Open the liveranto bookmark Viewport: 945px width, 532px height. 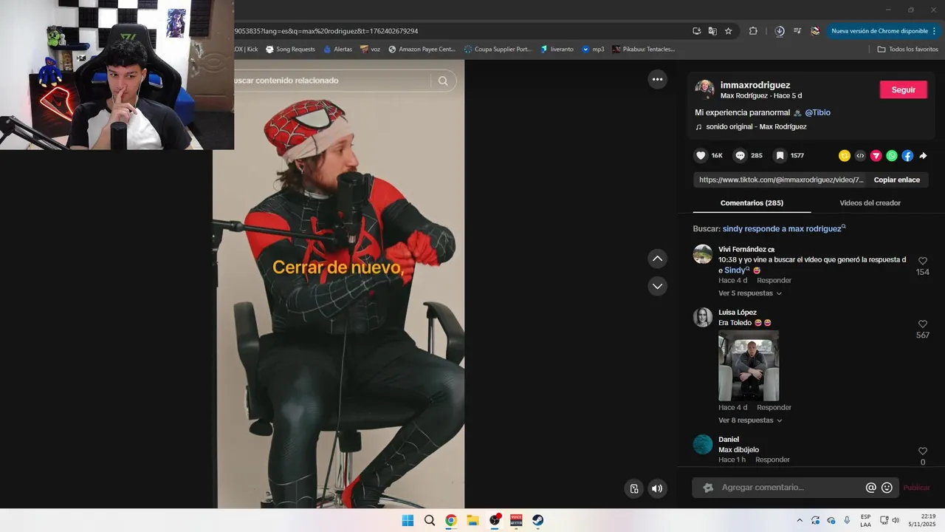(557, 49)
